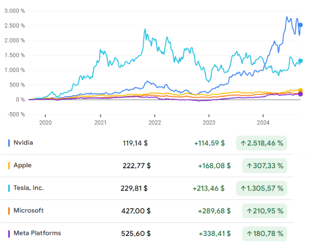This screenshot has height=249, width=309.
Task: Open the Meta Platforms entry
Action: [37, 233]
